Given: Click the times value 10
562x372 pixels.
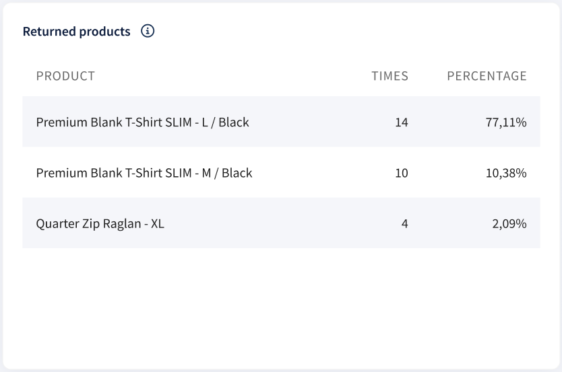Looking at the screenshot, I should point(402,173).
